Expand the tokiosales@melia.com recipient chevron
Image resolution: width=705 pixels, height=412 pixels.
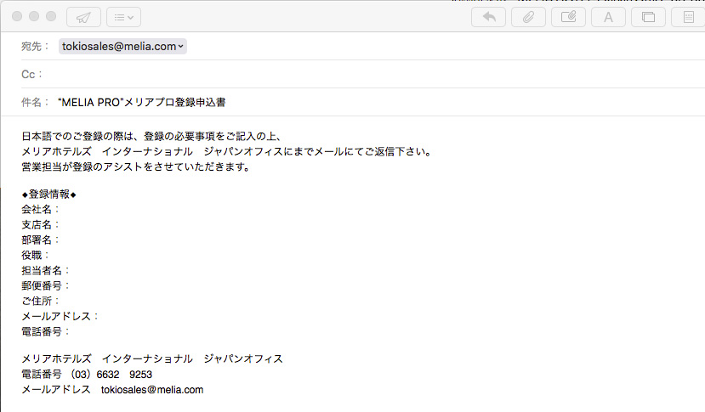point(181,47)
